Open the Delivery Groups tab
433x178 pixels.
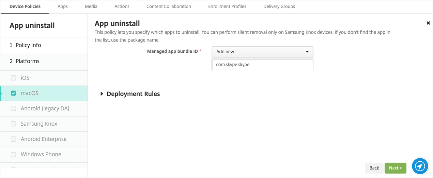(279, 6)
